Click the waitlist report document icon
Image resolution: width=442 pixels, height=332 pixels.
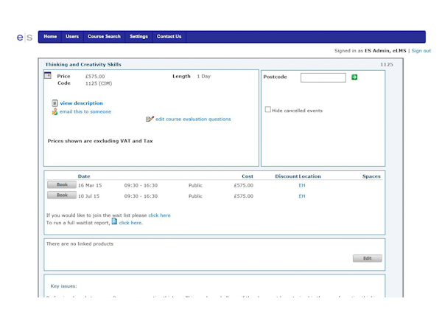114,221
